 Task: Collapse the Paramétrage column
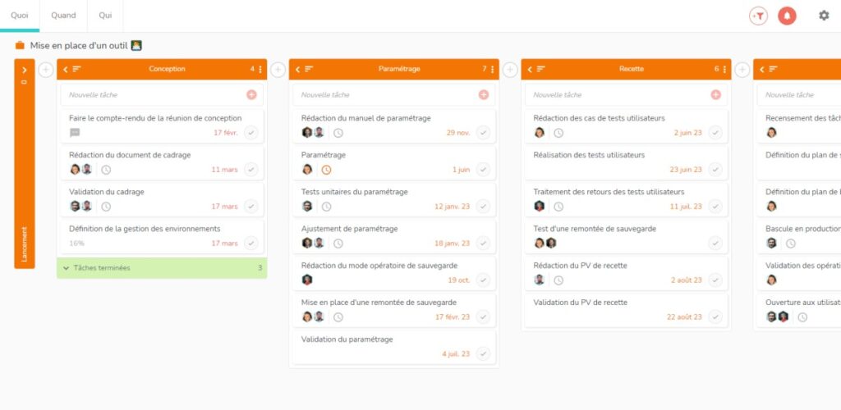(x=297, y=69)
